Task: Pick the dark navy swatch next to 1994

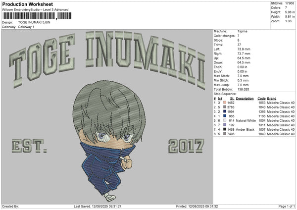Action: coord(225,111)
